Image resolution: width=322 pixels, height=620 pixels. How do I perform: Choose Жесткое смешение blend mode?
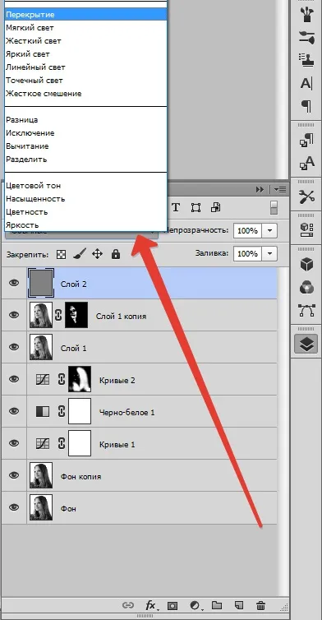tap(86, 94)
